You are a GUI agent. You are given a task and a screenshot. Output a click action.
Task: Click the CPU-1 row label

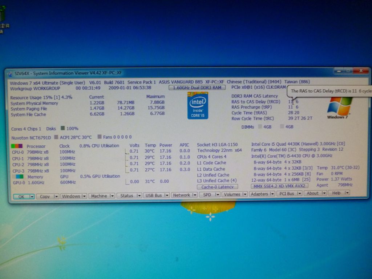click(18, 158)
